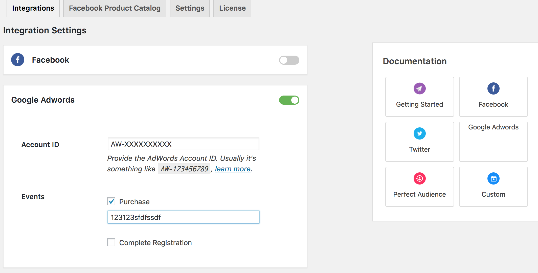Click the Account ID label
This screenshot has height=273, width=538.
click(x=40, y=145)
